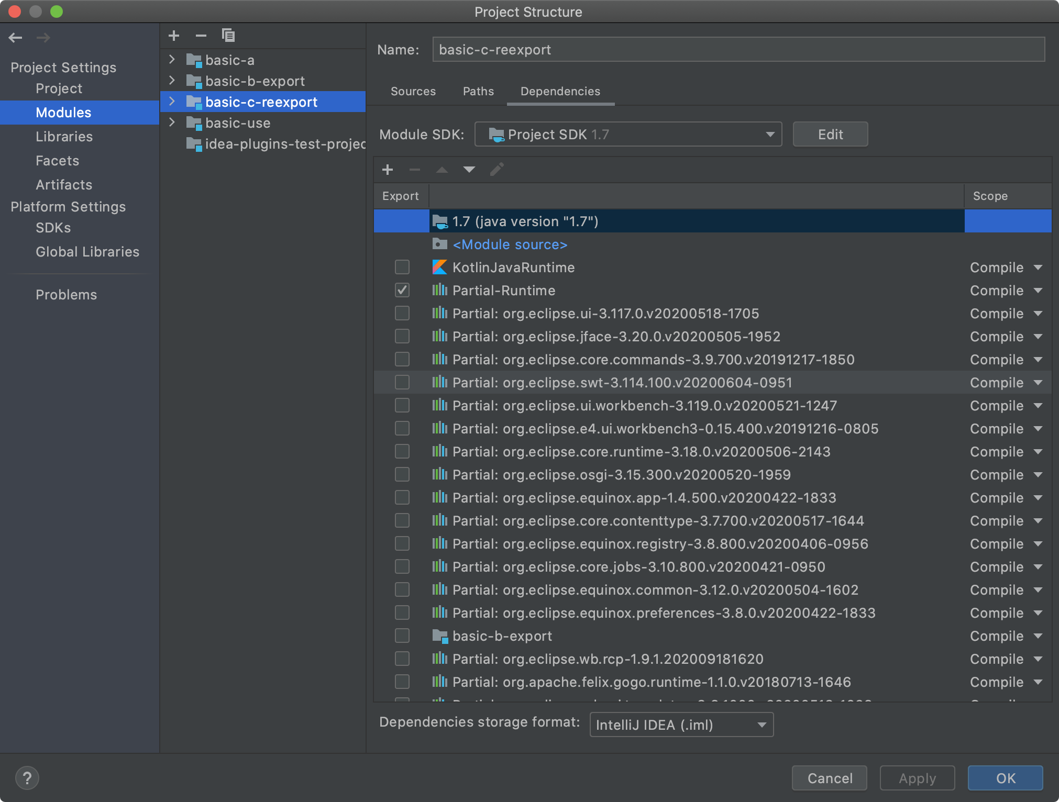Open Project under Project Settings
Image resolution: width=1059 pixels, height=802 pixels.
59,88
